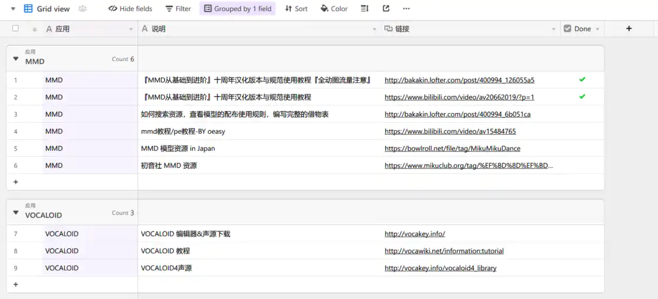Collapse the VOCALOID group

tap(16, 213)
